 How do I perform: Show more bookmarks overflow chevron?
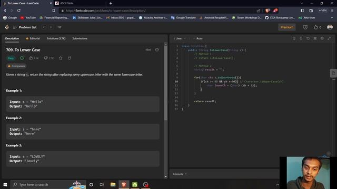tap(332, 18)
